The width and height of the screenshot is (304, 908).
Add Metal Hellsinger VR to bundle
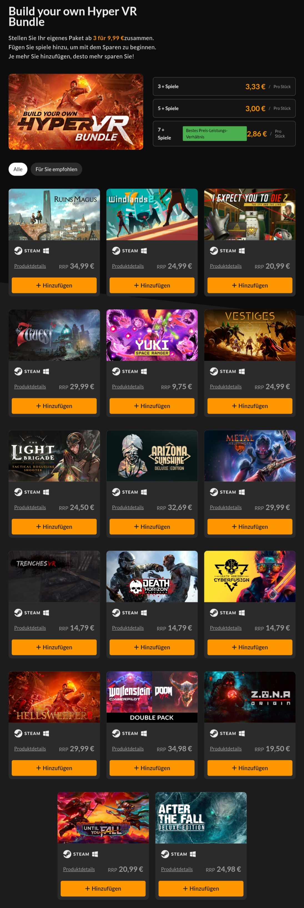[250, 526]
